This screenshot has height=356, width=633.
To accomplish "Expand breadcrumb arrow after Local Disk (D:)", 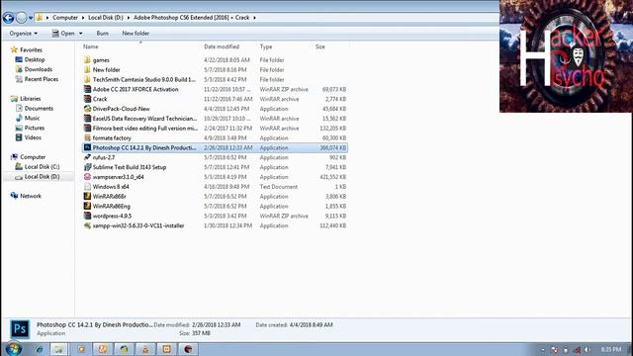I will tap(129, 18).
